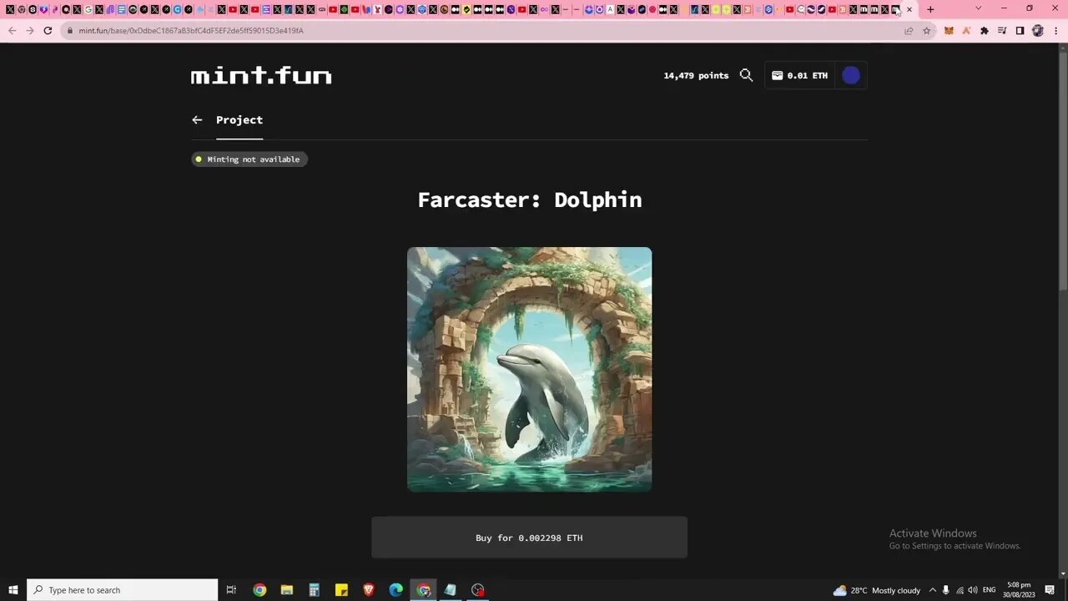The height and width of the screenshot is (601, 1068).
Task: Open the 0.01 ETH wallet button
Action: [799, 75]
